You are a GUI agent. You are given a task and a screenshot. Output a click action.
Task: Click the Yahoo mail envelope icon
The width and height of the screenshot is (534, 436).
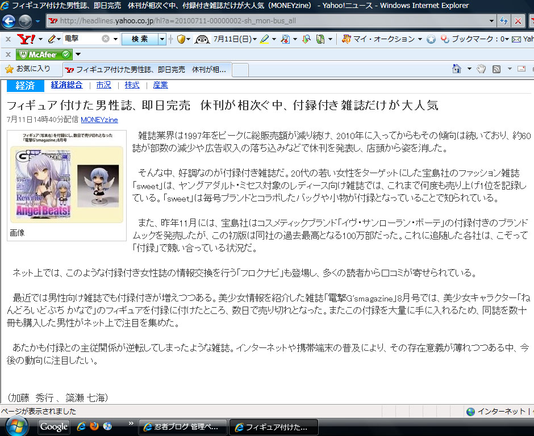(x=516, y=40)
